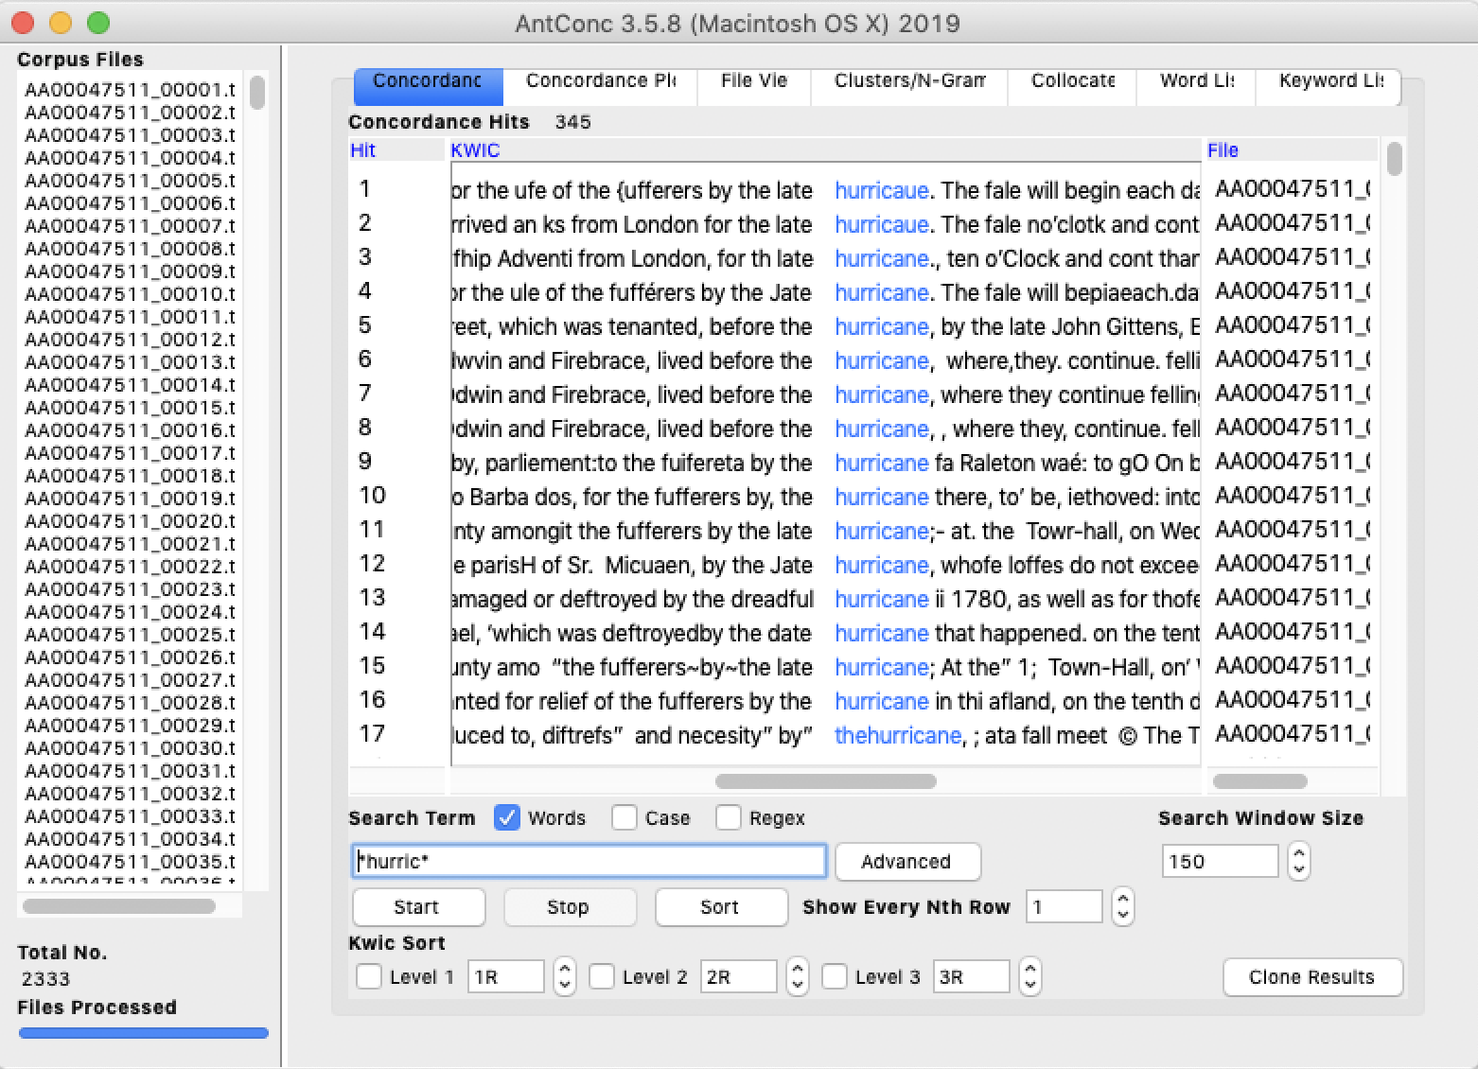This screenshot has width=1478, height=1069.
Task: Click the Advanced search button
Action: pyautogui.click(x=906, y=862)
